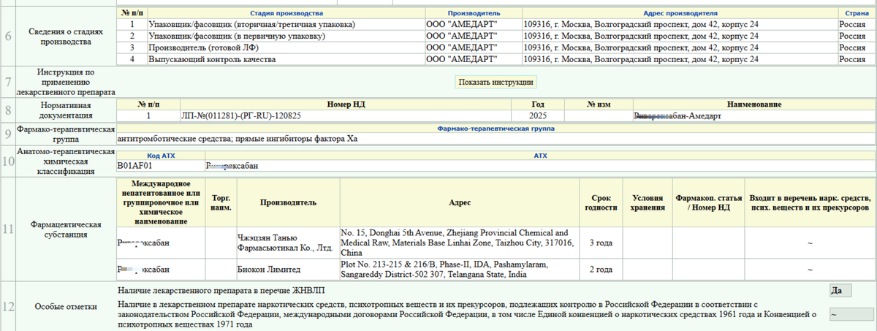This screenshot has width=877, height=331.
Task: Click the "Условия хранения" column header
Action: tap(646, 202)
